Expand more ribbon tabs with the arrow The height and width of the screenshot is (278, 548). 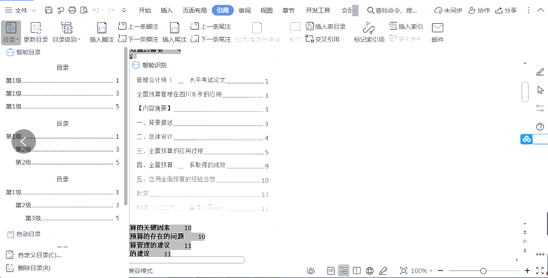tap(355, 10)
